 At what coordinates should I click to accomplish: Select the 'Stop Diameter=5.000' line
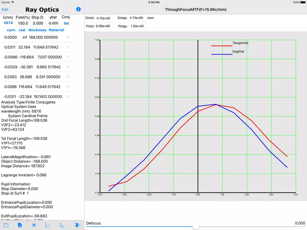point(19,189)
